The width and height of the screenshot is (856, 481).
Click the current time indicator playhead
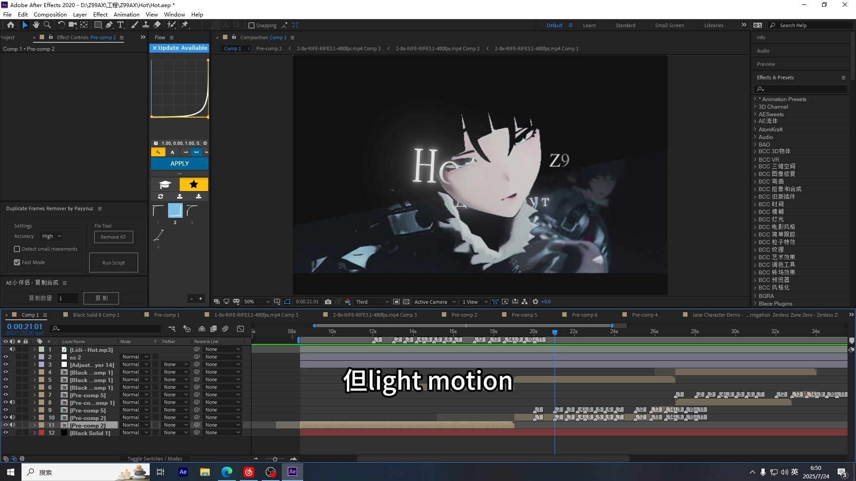(x=555, y=332)
